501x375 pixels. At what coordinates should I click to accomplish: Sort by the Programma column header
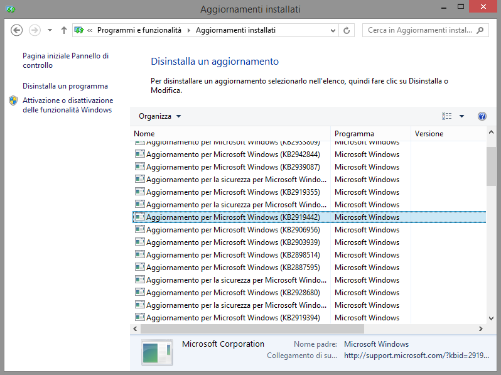click(370, 134)
